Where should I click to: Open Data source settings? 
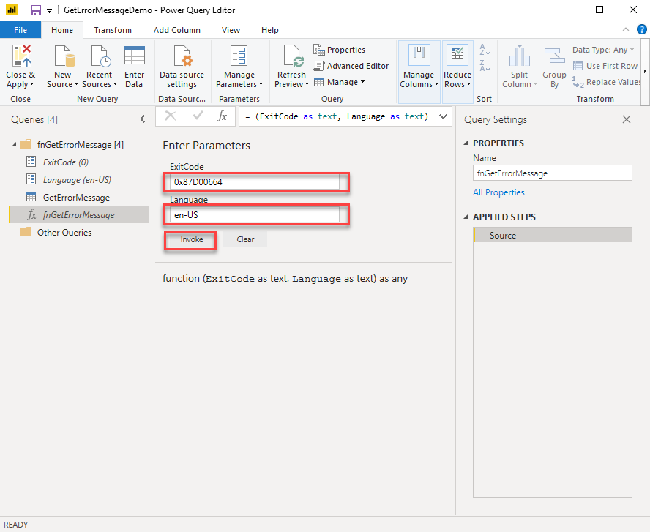point(182,67)
